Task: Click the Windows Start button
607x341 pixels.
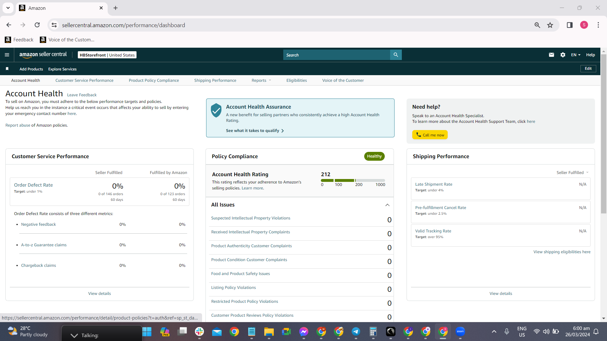Action: click(147, 332)
